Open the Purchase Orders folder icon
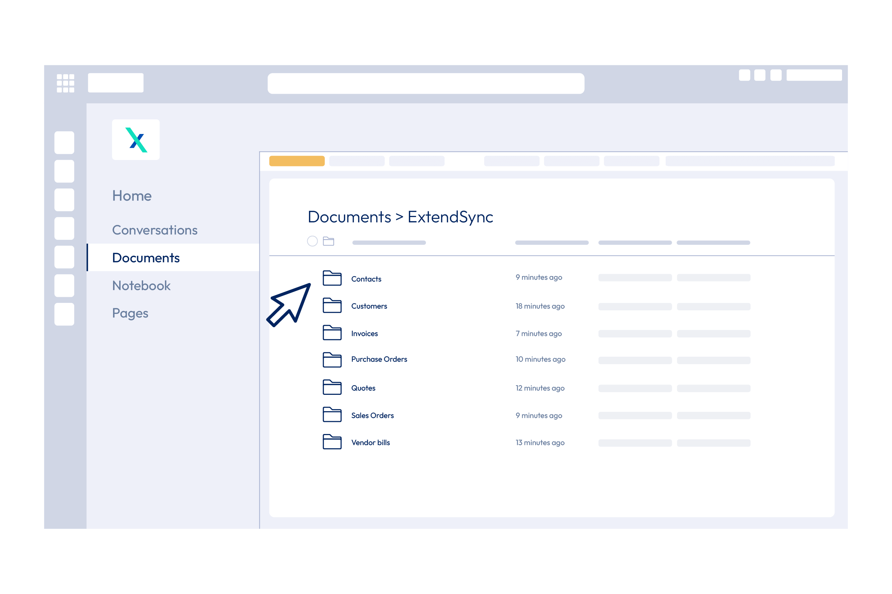Screen dimensions: 892x594 [x=332, y=360]
